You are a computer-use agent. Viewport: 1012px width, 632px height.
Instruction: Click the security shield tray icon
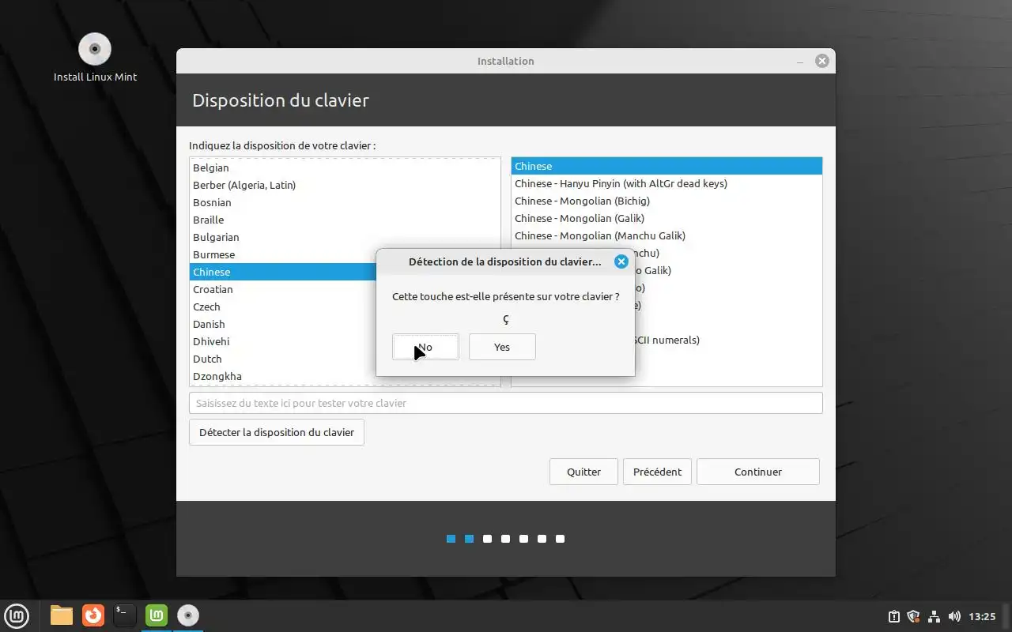[914, 616]
